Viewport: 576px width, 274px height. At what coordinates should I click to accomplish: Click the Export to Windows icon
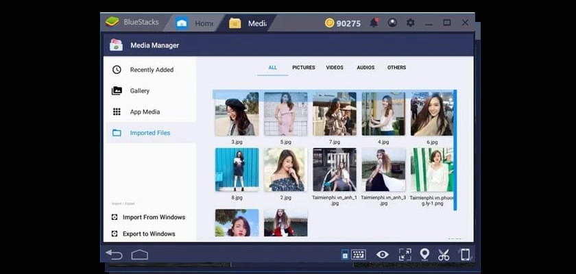point(115,234)
